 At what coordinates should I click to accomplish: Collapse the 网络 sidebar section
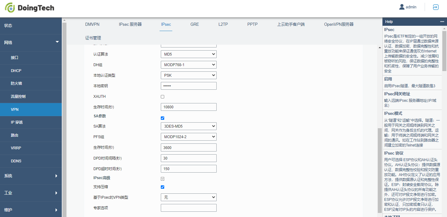coord(31,43)
